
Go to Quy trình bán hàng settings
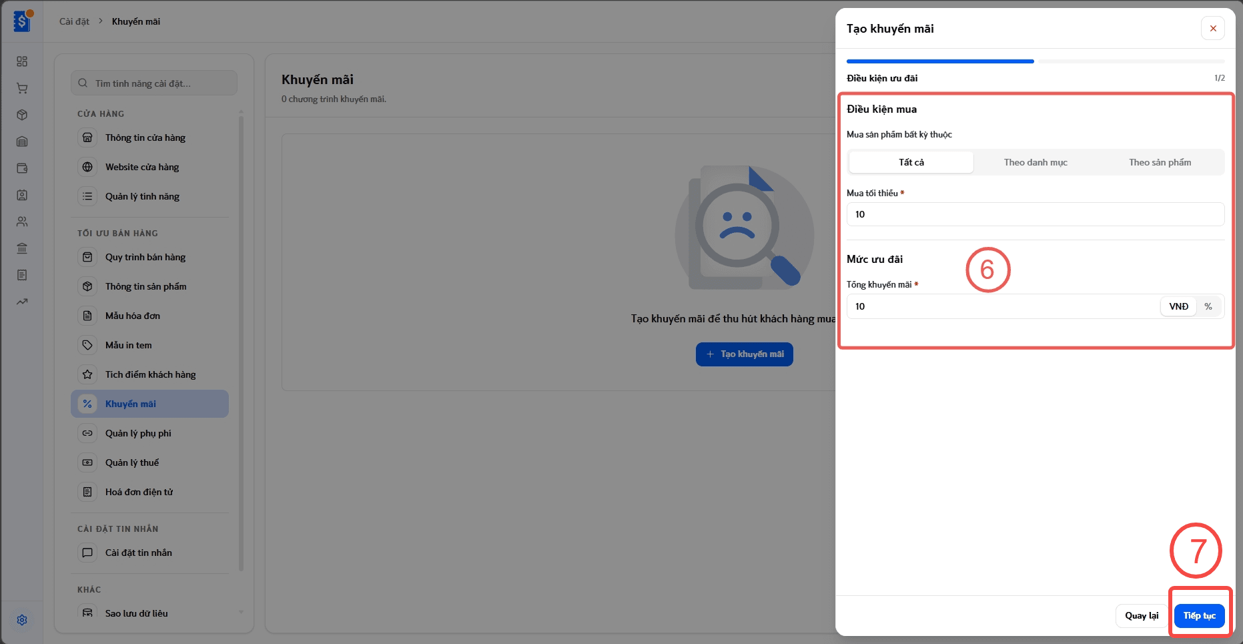pyautogui.click(x=149, y=257)
